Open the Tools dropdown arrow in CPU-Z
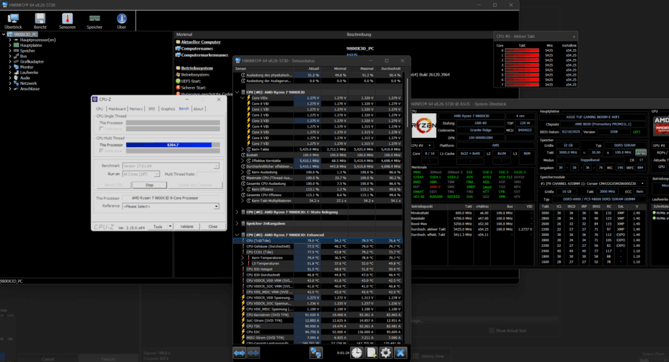The image size is (669, 362). pyautogui.click(x=171, y=226)
